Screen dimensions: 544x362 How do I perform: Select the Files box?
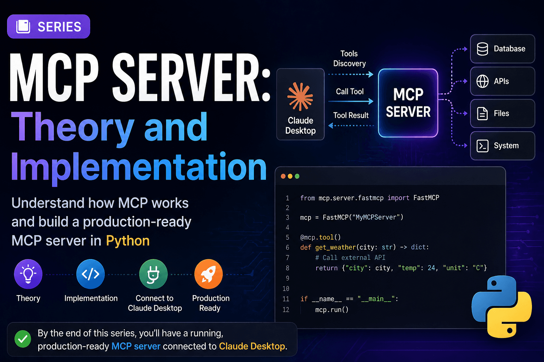(x=502, y=113)
